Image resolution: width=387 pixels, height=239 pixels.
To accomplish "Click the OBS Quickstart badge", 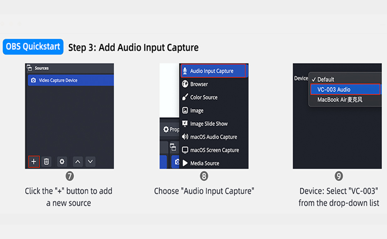I will 33,47.
